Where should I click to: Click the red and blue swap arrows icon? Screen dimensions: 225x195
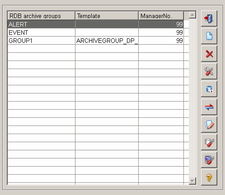209,107
